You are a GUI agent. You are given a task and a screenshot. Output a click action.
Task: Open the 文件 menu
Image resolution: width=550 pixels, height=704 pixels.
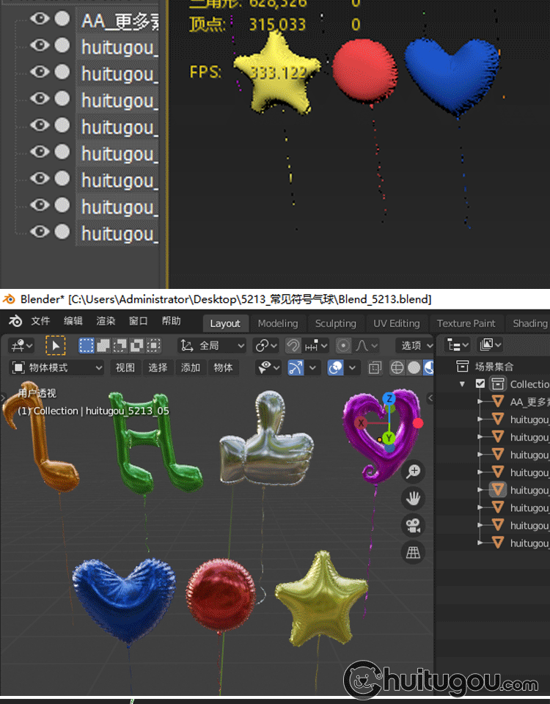[40, 321]
